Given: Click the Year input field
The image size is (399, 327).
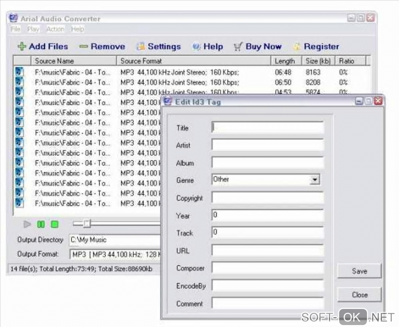Looking at the screenshot, I should pos(268,215).
